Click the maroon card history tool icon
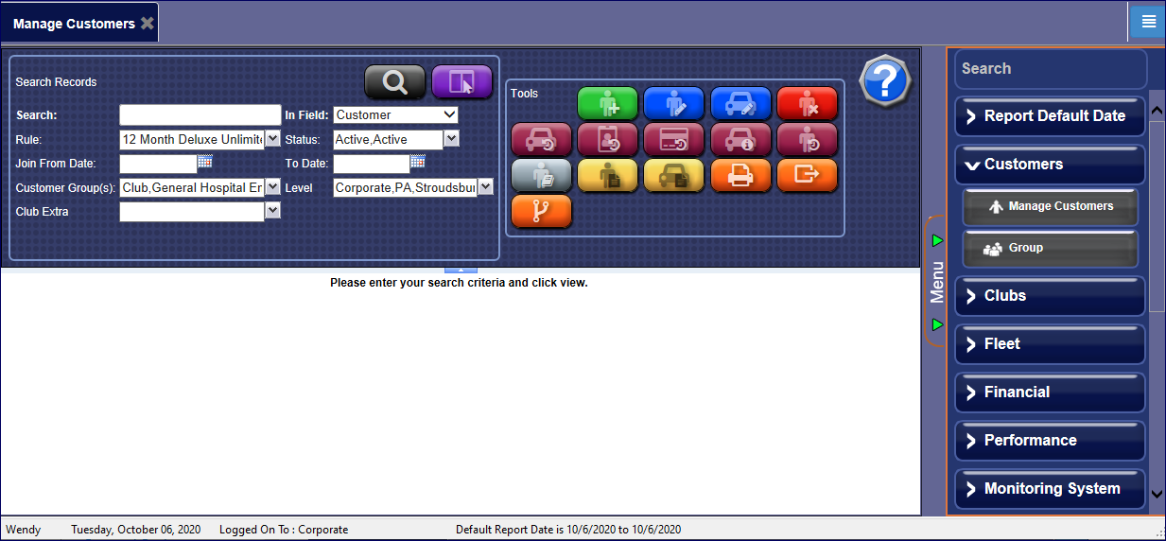This screenshot has width=1166, height=541. 673,139
